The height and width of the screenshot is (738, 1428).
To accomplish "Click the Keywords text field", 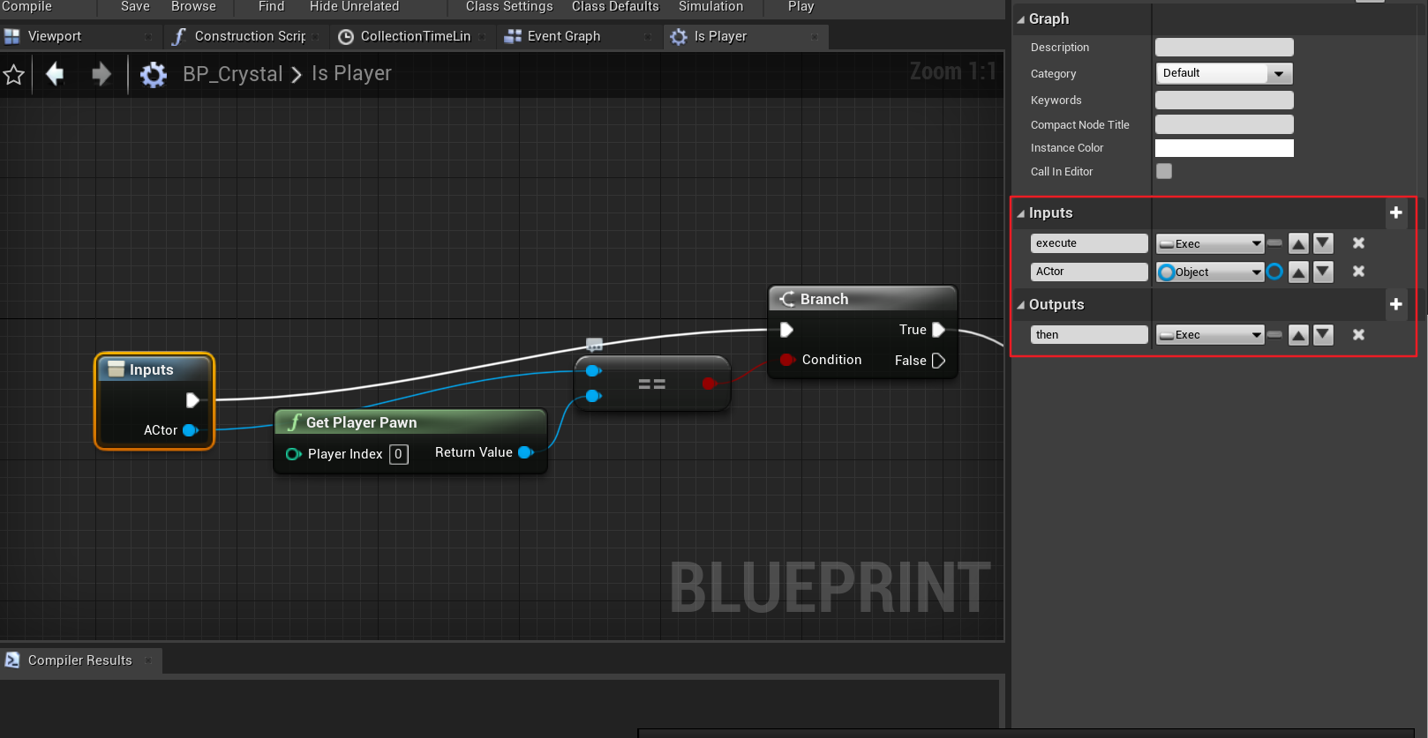I will pos(1224,101).
